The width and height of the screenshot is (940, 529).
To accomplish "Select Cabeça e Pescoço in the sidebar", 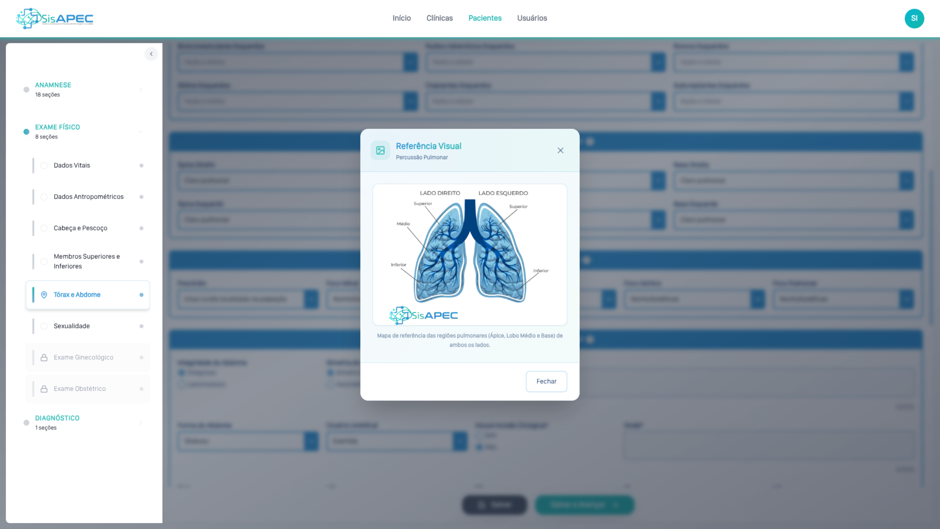I will coord(88,228).
